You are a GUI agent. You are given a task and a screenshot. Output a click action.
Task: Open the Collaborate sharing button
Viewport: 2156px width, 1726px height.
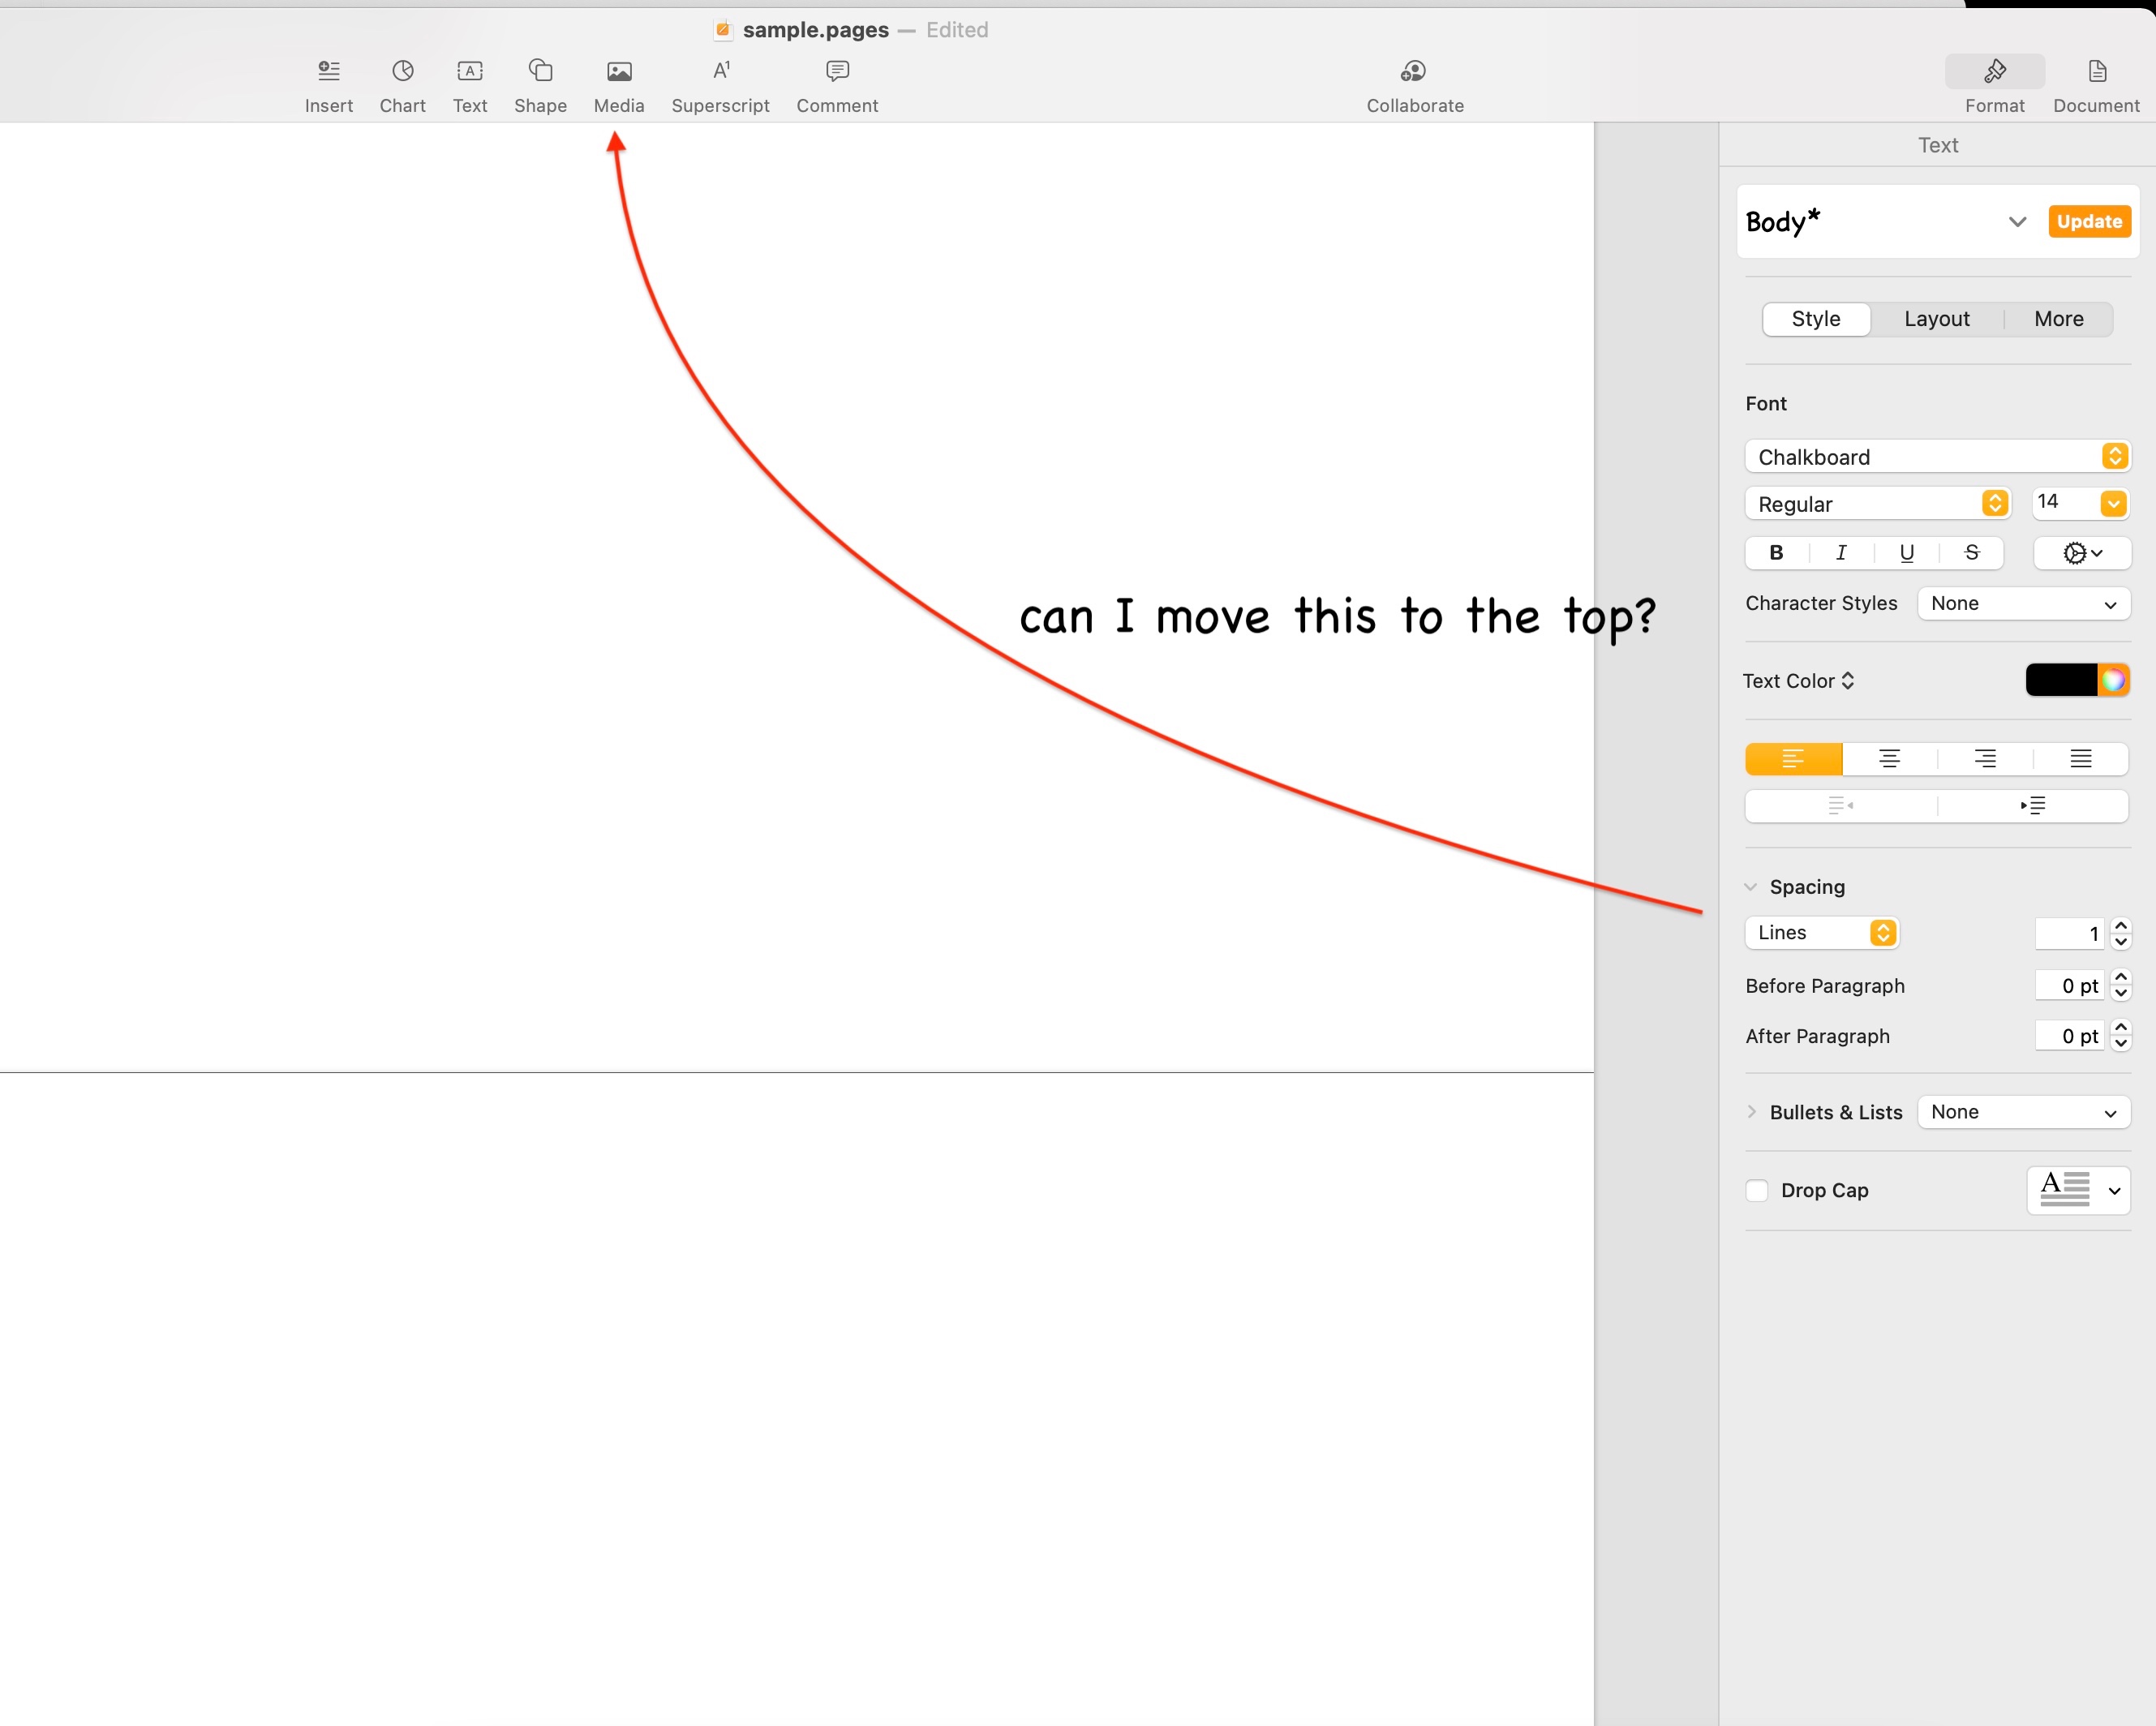(x=1414, y=84)
